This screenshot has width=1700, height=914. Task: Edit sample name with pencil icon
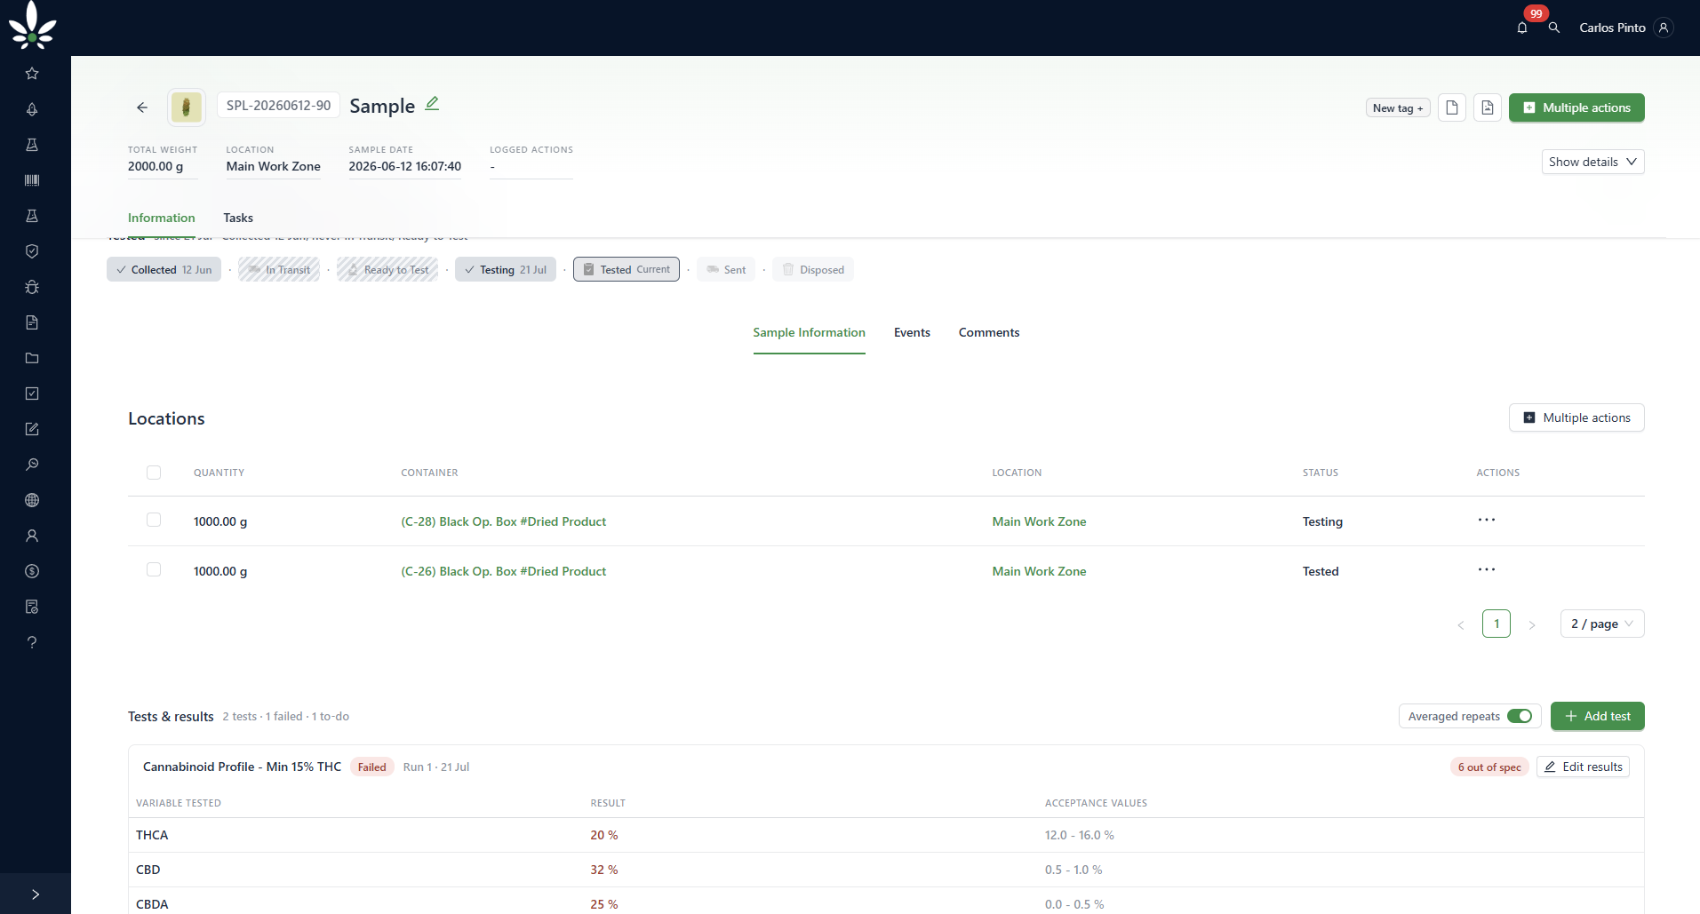[x=432, y=104]
